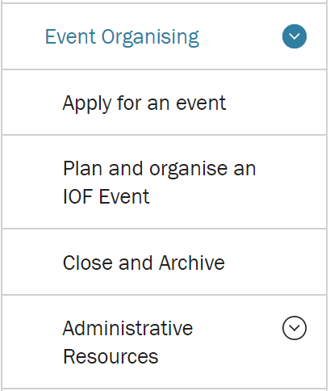Screen dimensions: 330x391
Task: Navigate to event closing and archiving page
Action: 144,263
